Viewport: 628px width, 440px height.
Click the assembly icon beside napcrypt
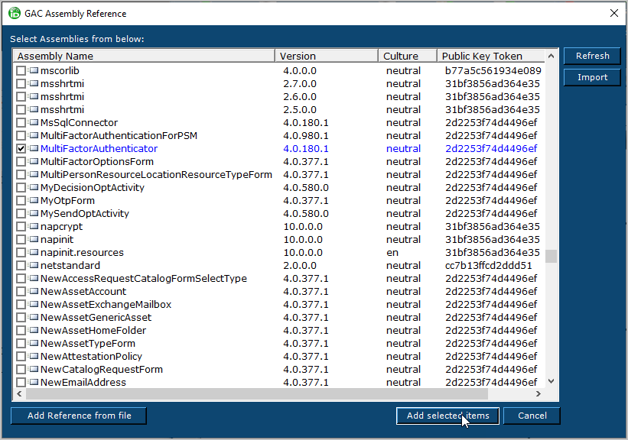click(x=33, y=227)
